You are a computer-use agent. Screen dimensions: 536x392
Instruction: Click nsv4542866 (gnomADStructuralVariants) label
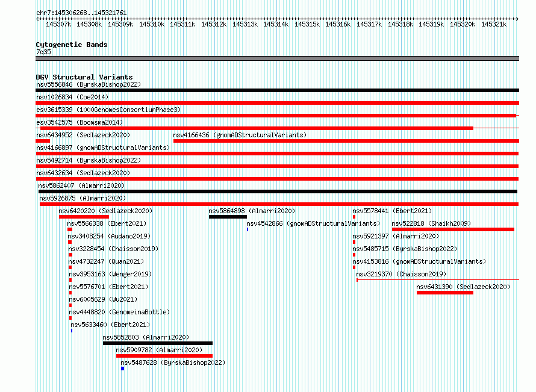(x=313, y=223)
